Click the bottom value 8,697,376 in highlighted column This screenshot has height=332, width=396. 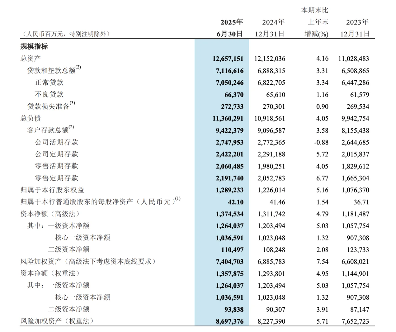(x=229, y=321)
